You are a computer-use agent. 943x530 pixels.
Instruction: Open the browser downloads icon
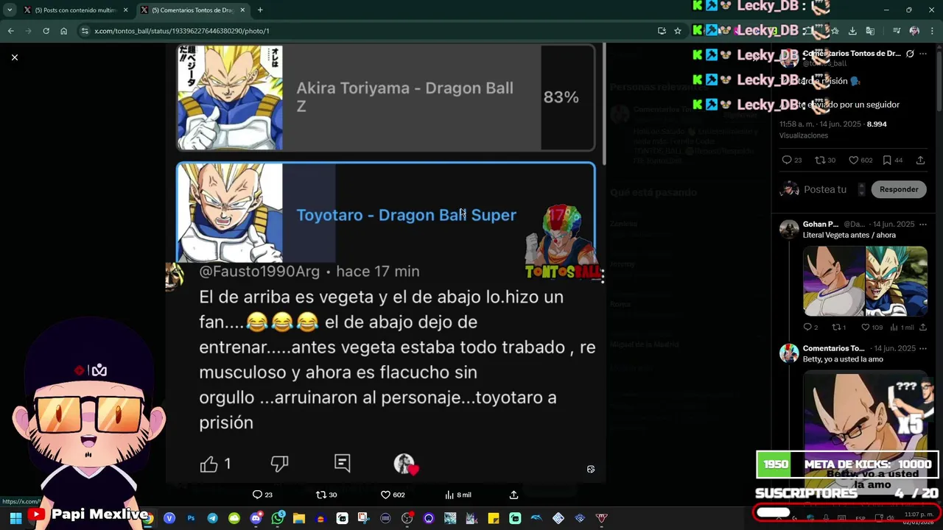click(x=852, y=31)
